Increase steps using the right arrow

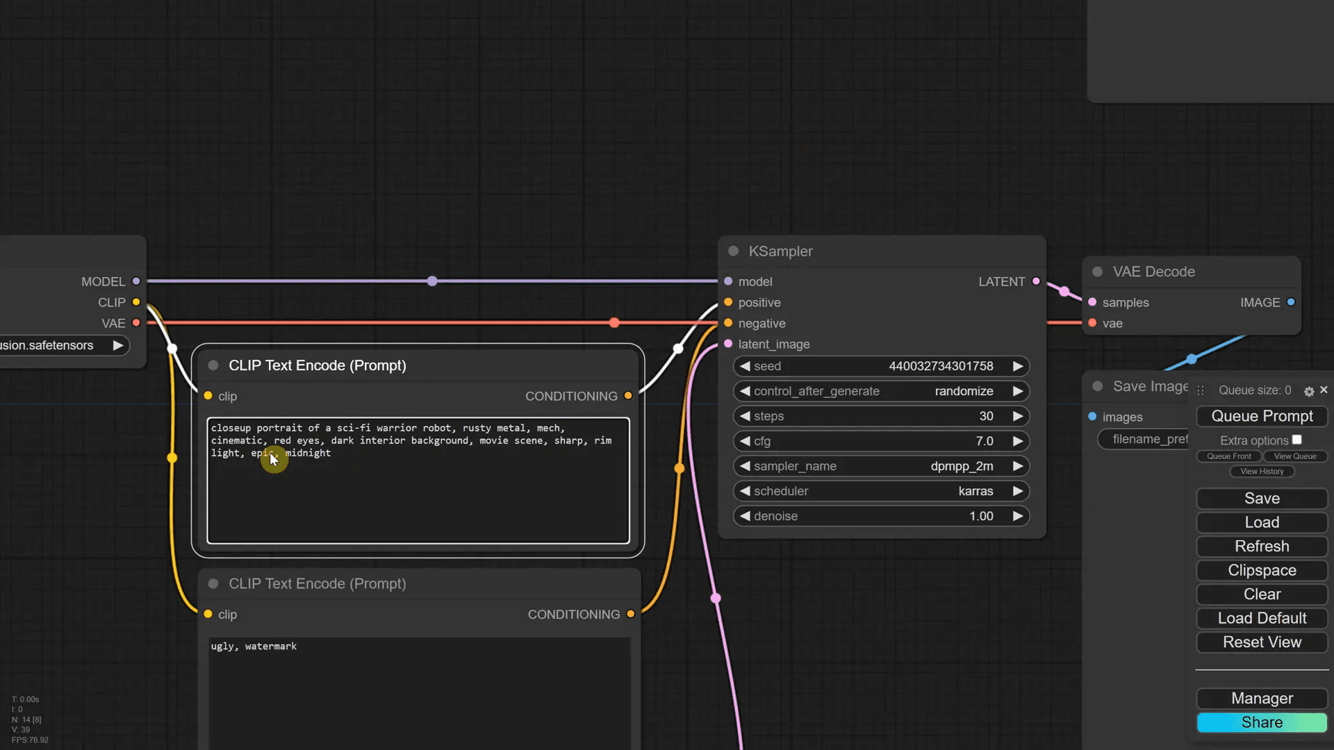point(1019,416)
